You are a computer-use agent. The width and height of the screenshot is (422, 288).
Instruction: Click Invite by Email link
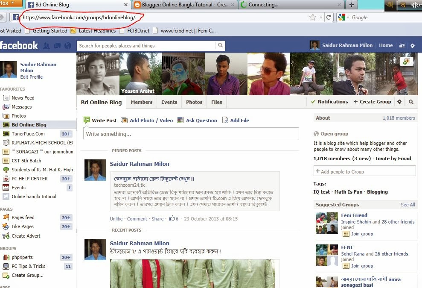[x=393, y=159]
